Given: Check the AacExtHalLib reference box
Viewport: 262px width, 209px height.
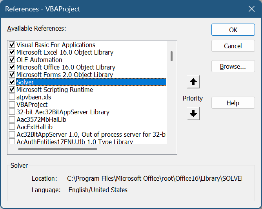Looking at the screenshot, I should pyautogui.click(x=12, y=127).
